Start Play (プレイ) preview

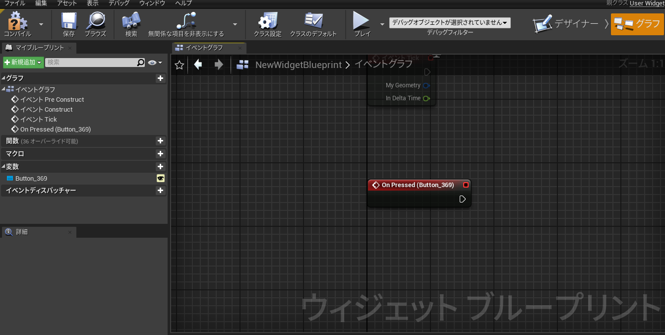point(362,24)
